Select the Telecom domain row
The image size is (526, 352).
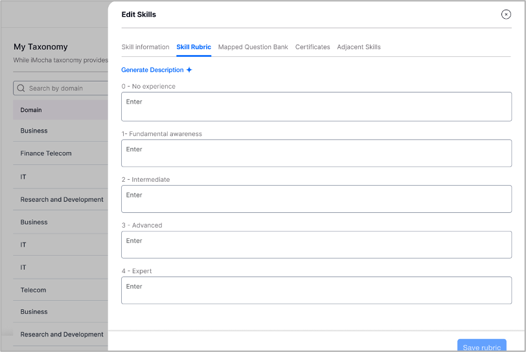(60, 290)
